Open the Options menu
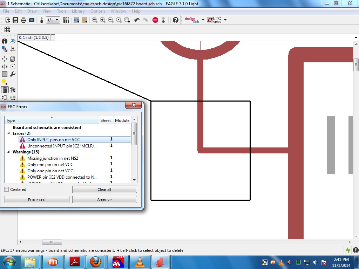This screenshot has width=359, height=269. coord(98,11)
